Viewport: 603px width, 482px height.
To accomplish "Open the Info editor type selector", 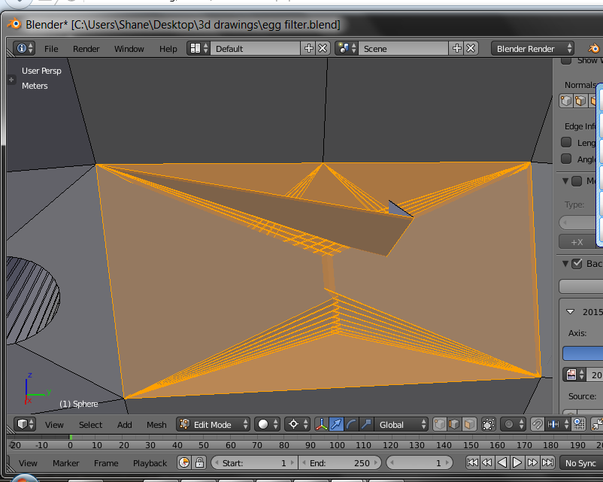I will click(24, 48).
